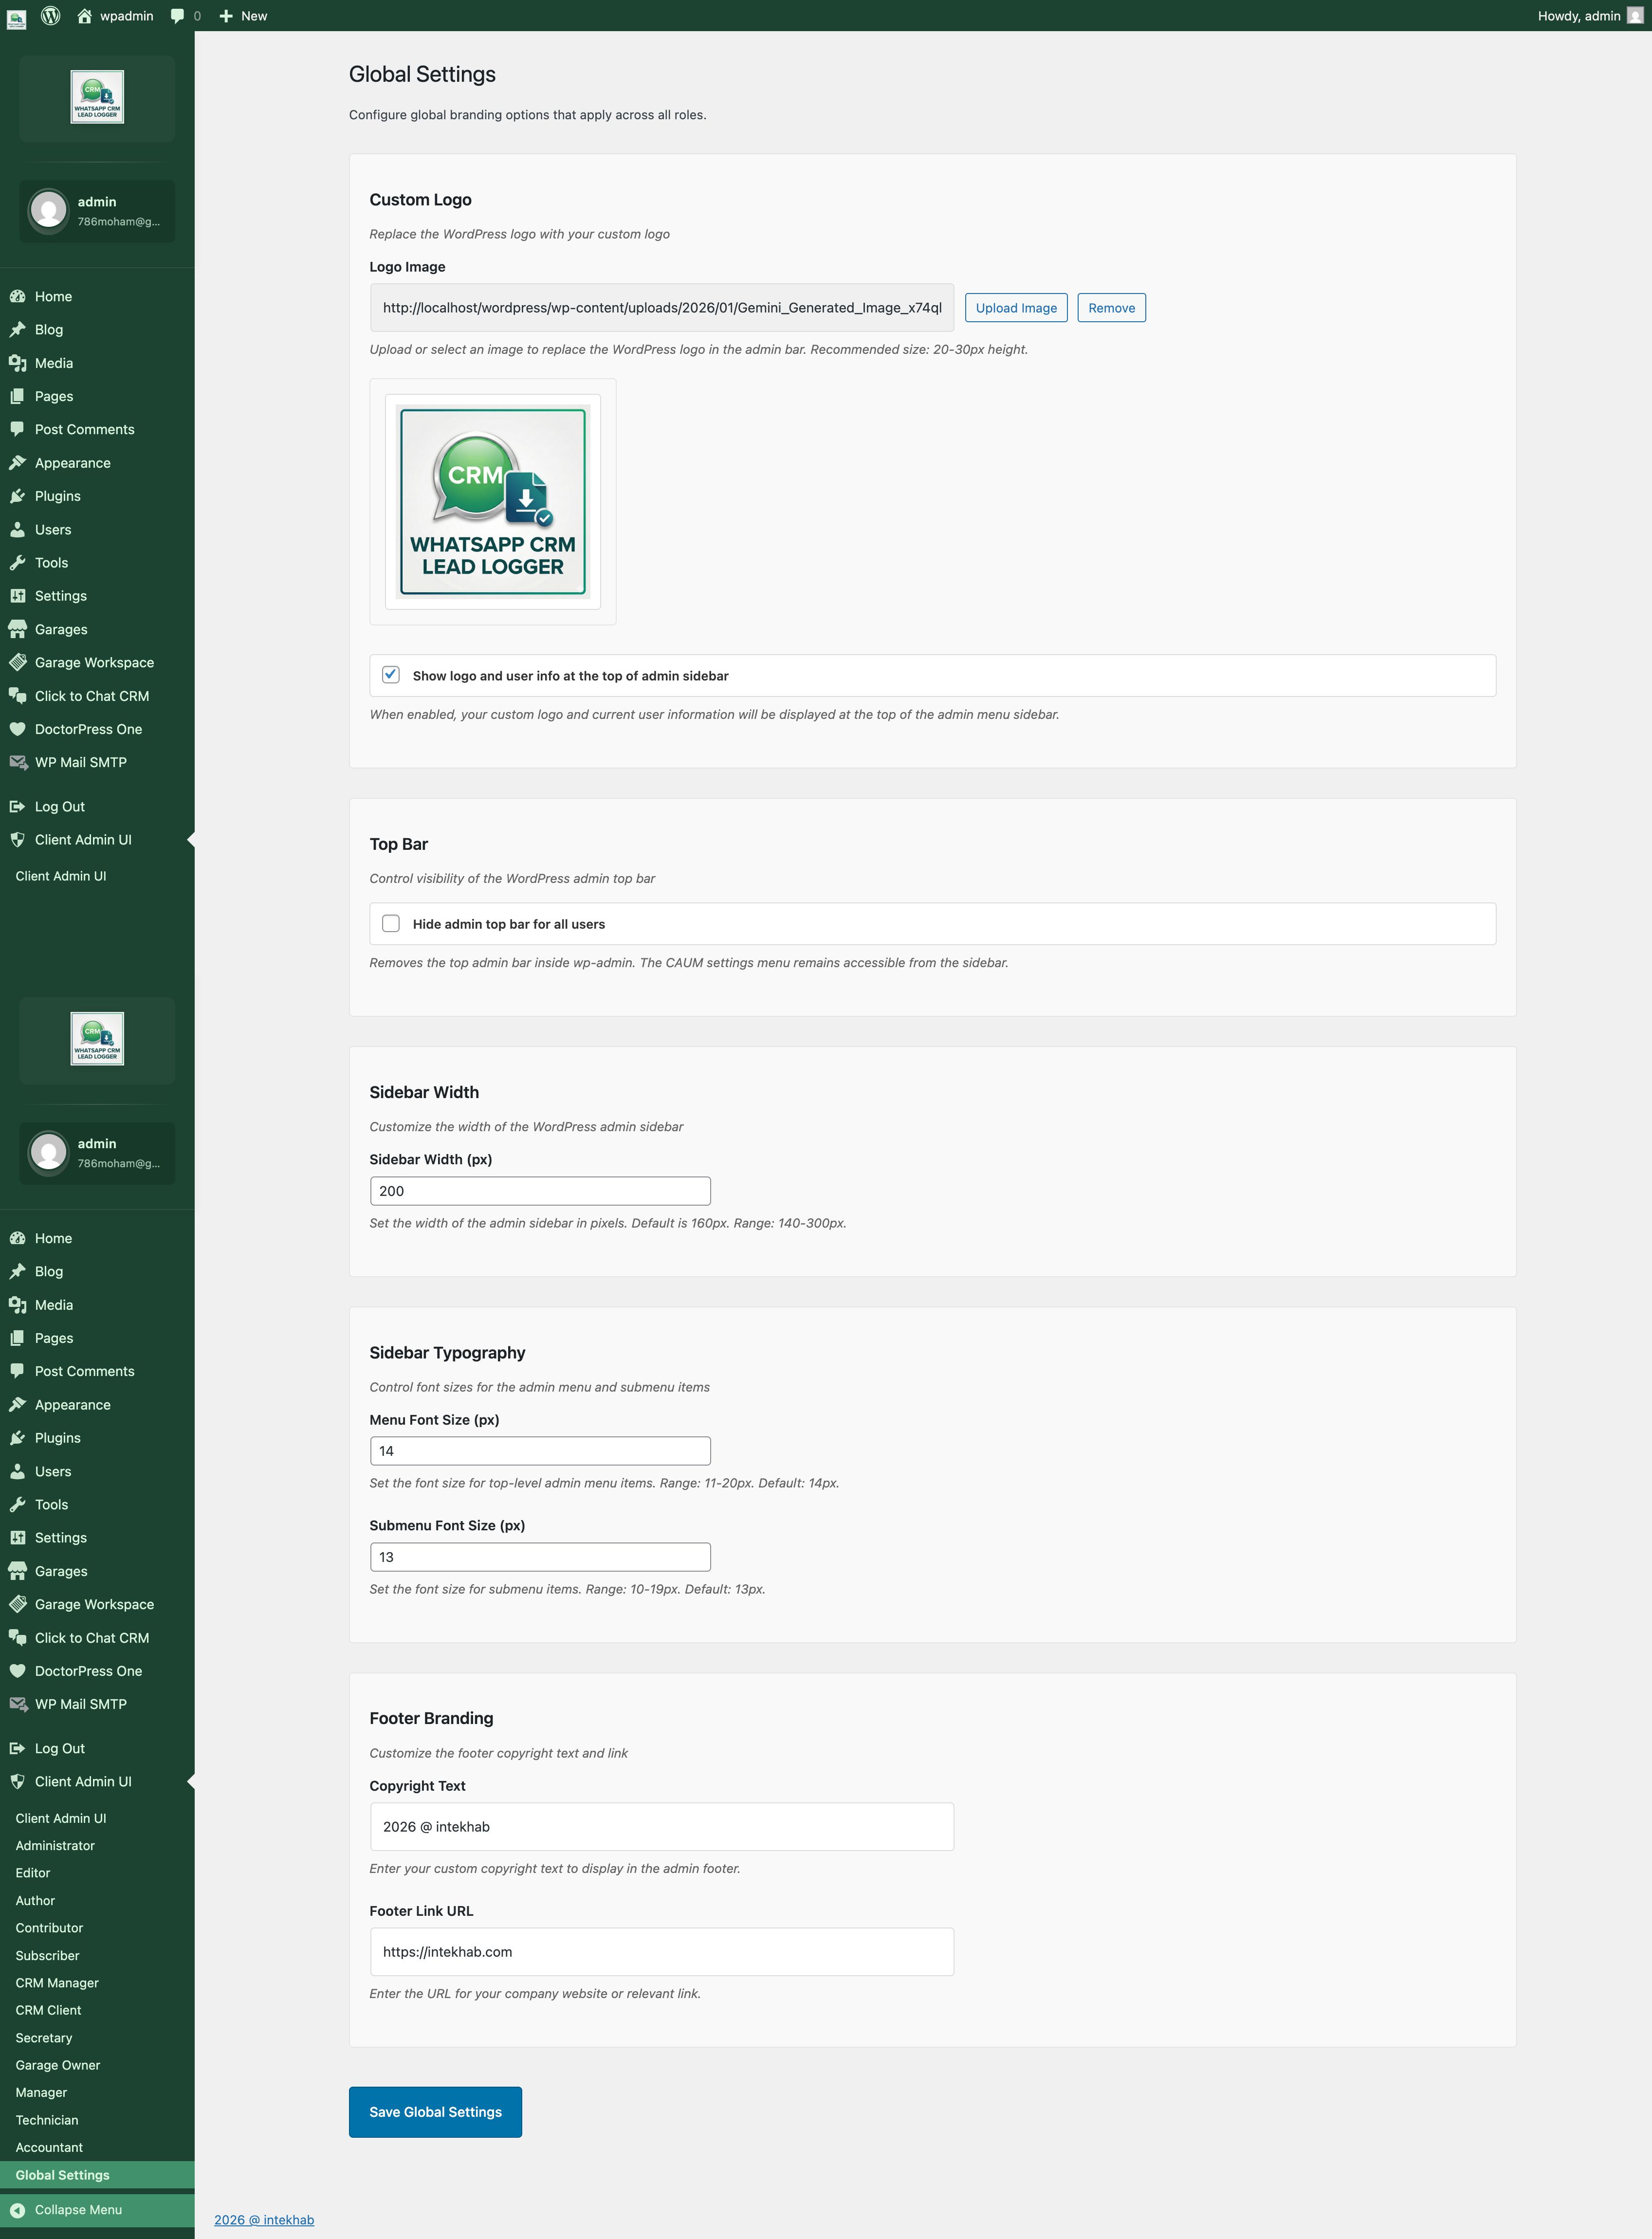Click the Plugins plug icon in the upper sidebar
The width and height of the screenshot is (1652, 2239).
coord(17,496)
